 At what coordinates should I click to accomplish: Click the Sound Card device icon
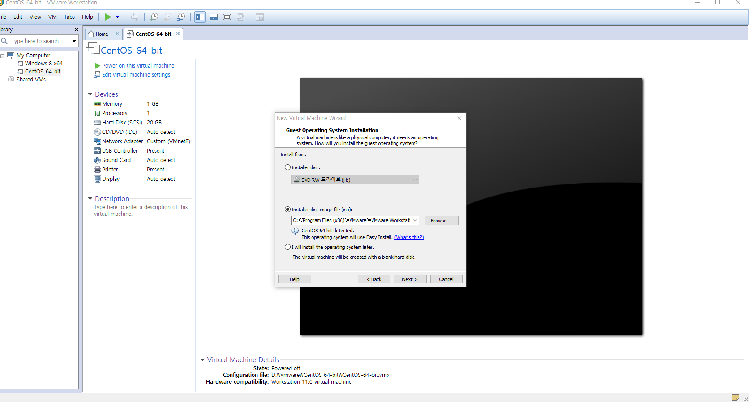(98, 160)
